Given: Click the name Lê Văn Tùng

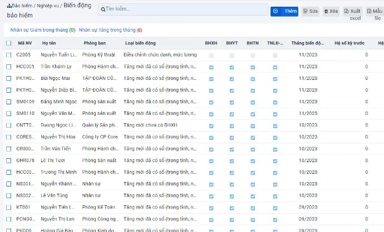Looking at the screenshot, I should (x=54, y=195).
